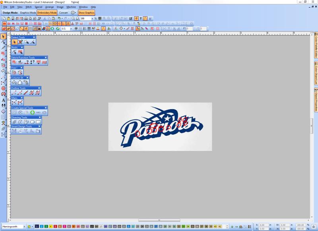Open the zoom factor dropdown

[x=92, y=18]
